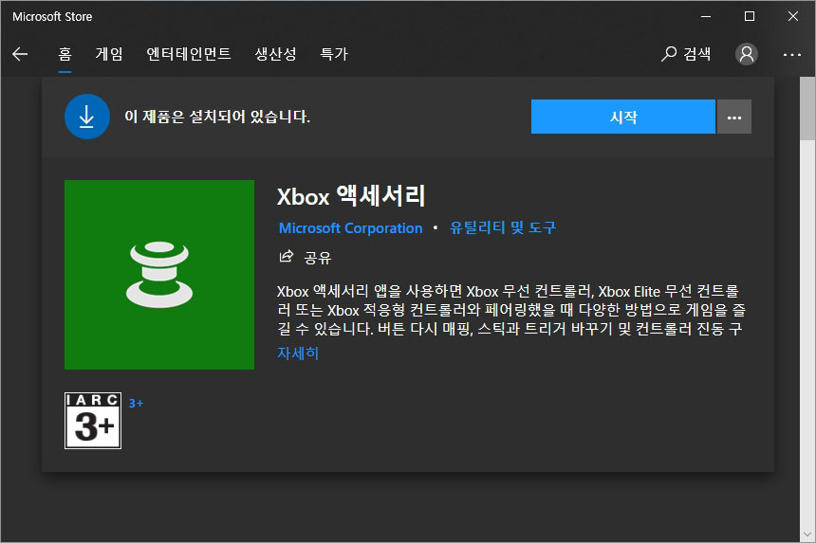Image resolution: width=816 pixels, height=543 pixels.
Task: Open the user account profile icon
Action: [x=747, y=54]
